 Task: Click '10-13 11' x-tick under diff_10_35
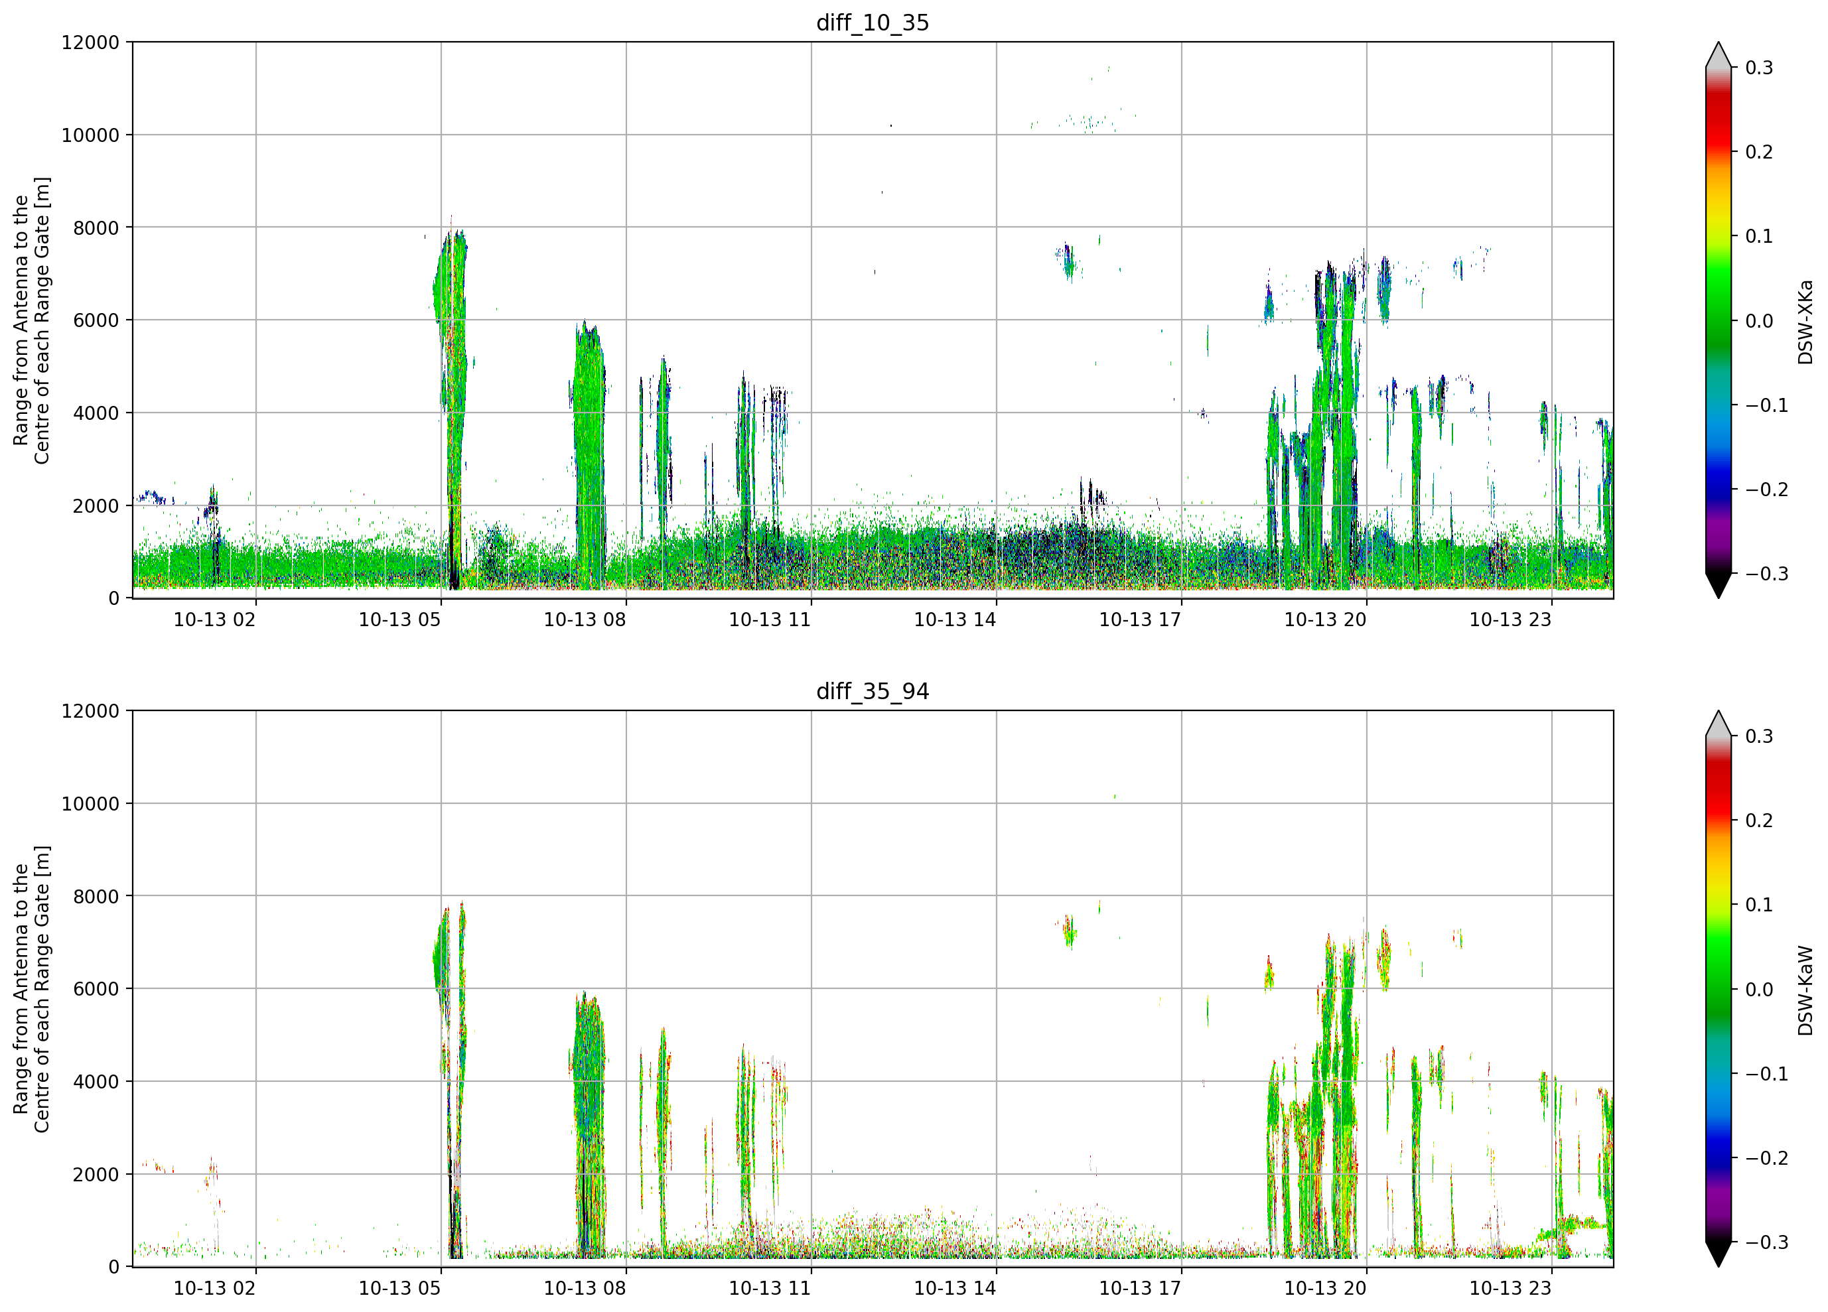[x=770, y=620]
